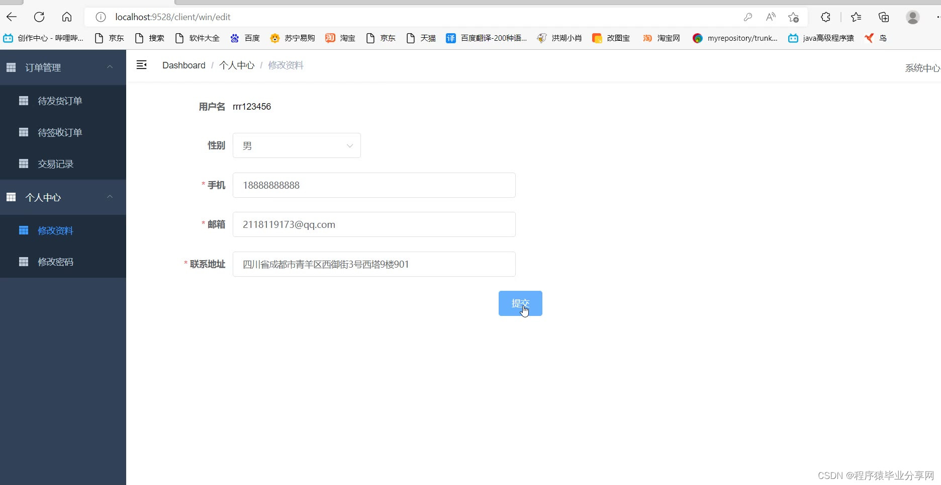This screenshot has height=485, width=941.
Task: Collapse the 订单管理 menu chevron
Action: (x=110, y=67)
